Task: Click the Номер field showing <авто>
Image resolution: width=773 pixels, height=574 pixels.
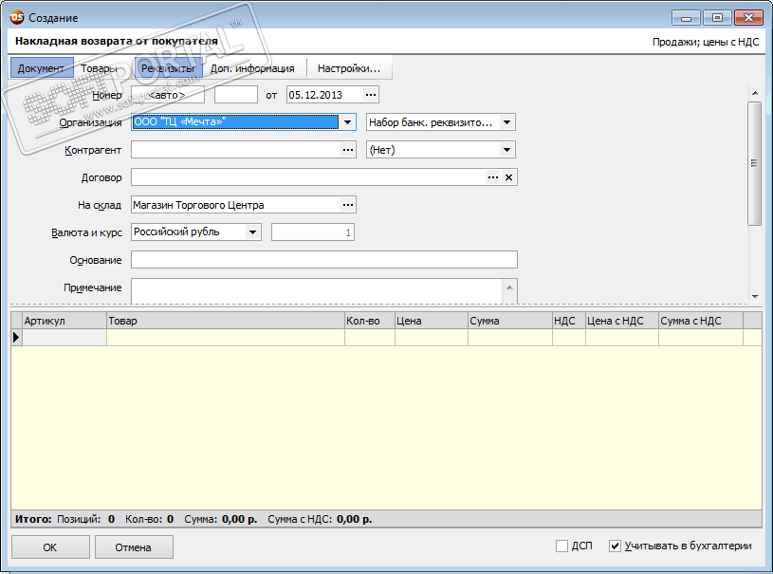Action: point(168,95)
